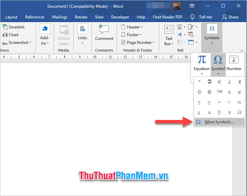The image size is (247, 196).
Task: Insert the registered trademark symbol
Action: pos(209,92)
